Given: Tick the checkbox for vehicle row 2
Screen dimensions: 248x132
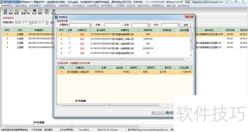Looking at the screenshot, I should click(x=70, y=39).
